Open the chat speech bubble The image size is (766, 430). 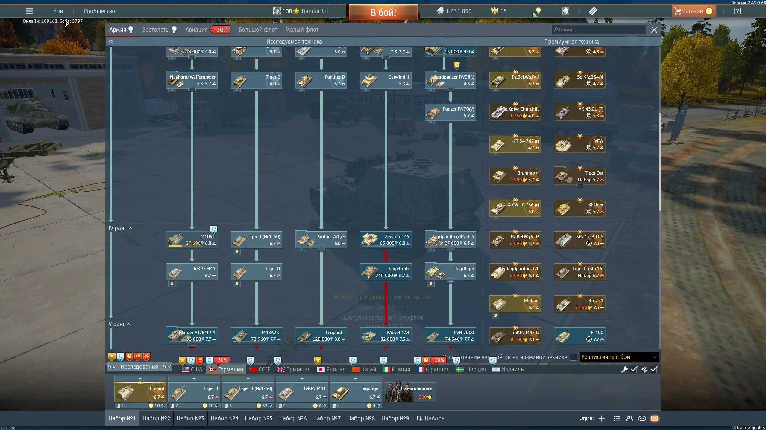point(642,418)
